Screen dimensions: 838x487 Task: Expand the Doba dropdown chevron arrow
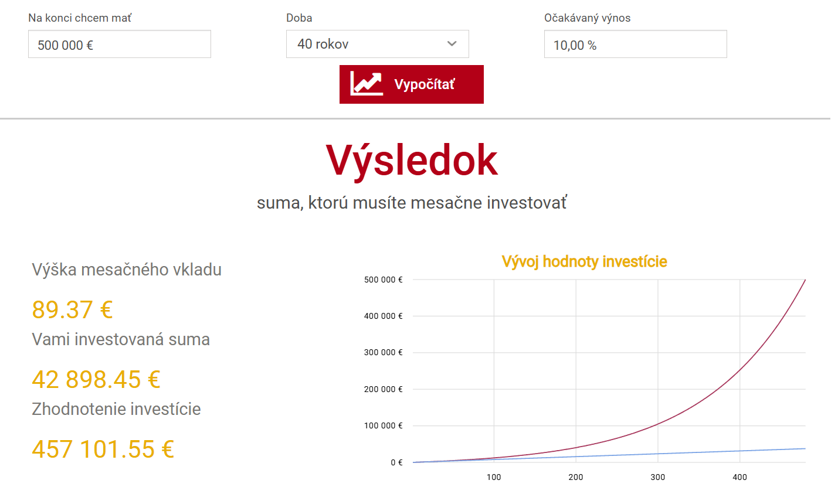click(452, 44)
